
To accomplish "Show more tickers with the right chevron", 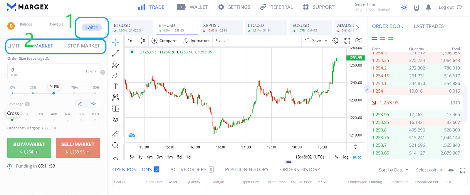I will [x=357, y=27].
